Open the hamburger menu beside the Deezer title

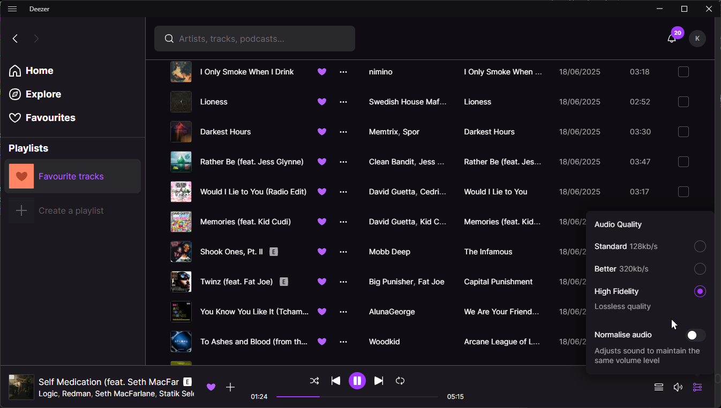click(13, 9)
